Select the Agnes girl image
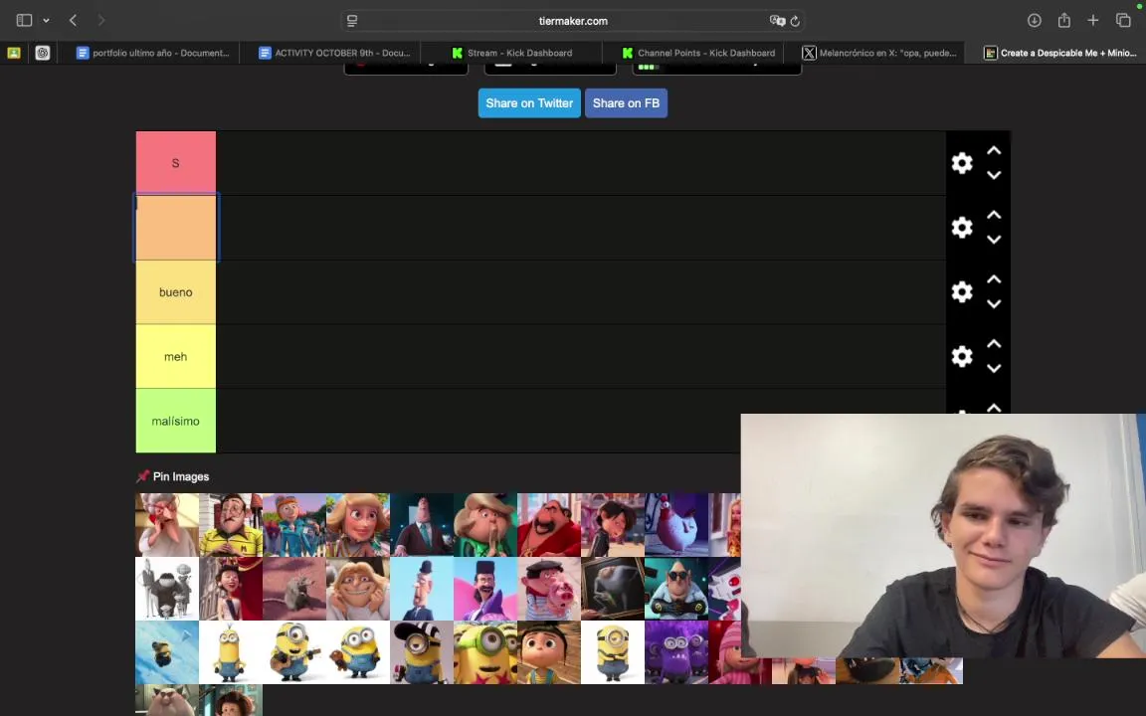This screenshot has height=716, width=1146. pos(549,652)
